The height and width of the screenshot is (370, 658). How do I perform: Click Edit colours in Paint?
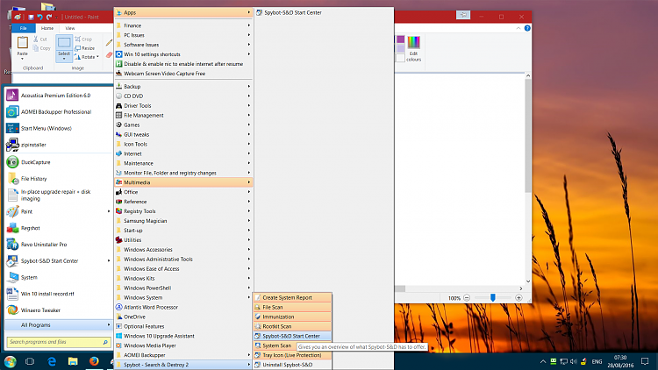point(413,49)
